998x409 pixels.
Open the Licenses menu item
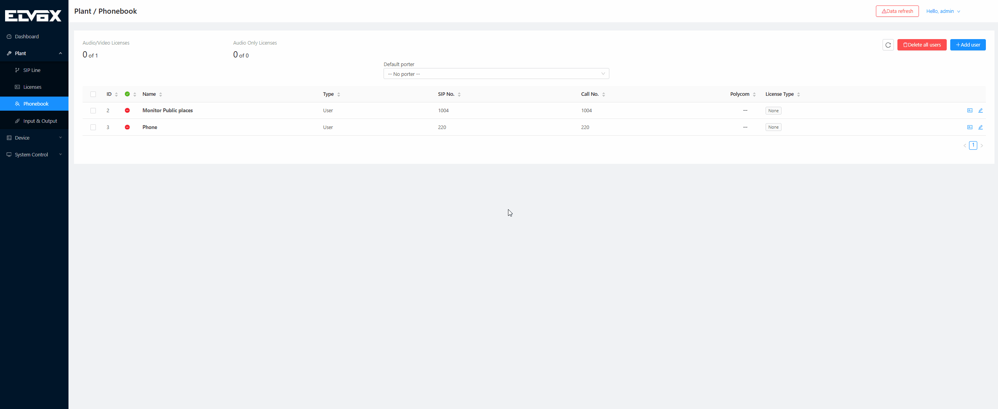32,87
